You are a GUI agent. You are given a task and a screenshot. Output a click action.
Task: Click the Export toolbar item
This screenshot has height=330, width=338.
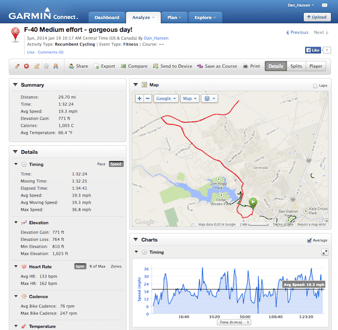(104, 66)
